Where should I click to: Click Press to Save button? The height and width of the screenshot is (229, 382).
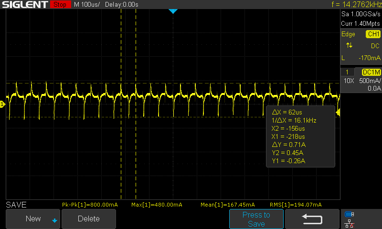[x=256, y=219]
